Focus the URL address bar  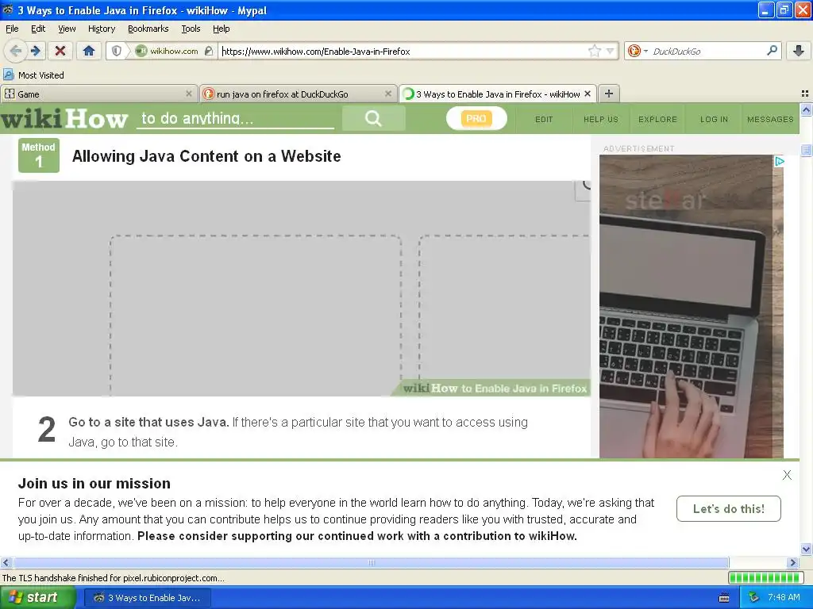(x=403, y=51)
